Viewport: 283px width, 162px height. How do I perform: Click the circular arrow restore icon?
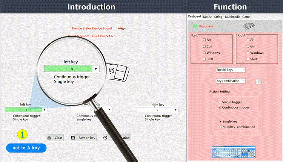(x=105, y=138)
